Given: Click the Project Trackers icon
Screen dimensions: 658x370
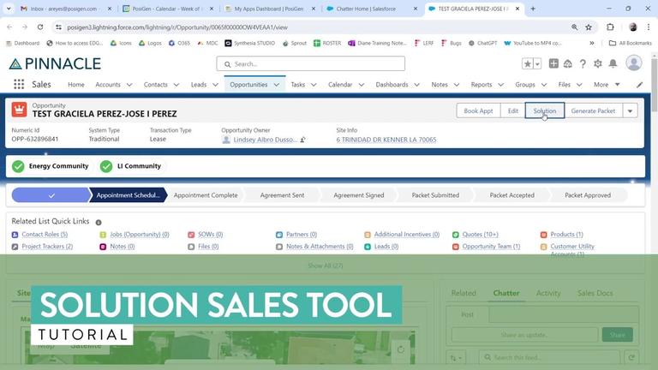Looking at the screenshot, I should tap(15, 247).
